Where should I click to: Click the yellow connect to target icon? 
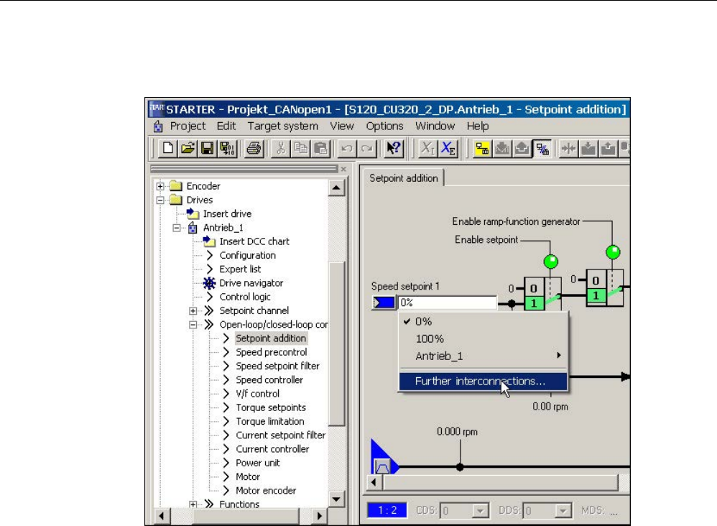[482, 148]
